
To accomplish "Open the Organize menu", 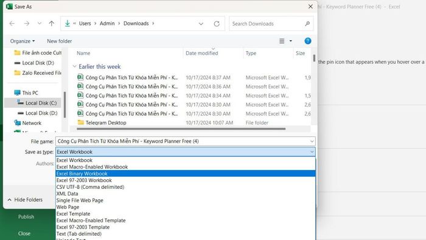I will (23, 41).
